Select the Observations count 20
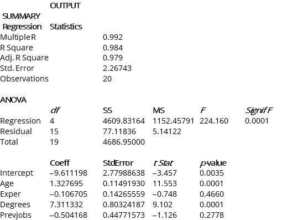 [107, 79]
